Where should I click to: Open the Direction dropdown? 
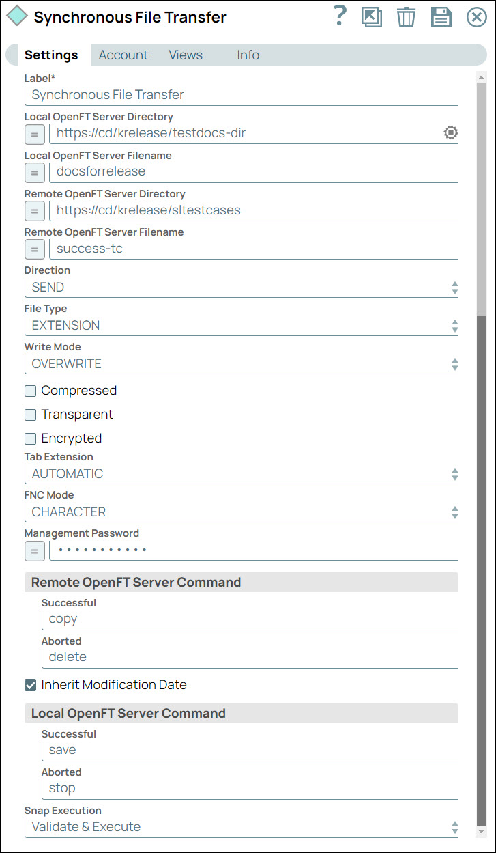(x=454, y=288)
